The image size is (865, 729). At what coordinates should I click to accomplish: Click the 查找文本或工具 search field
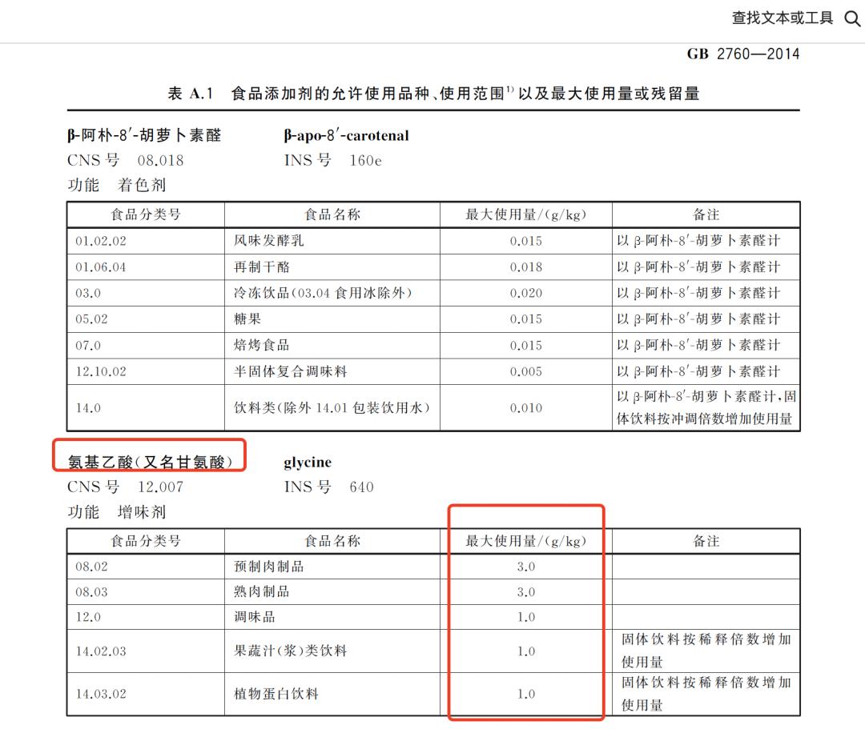click(x=782, y=18)
